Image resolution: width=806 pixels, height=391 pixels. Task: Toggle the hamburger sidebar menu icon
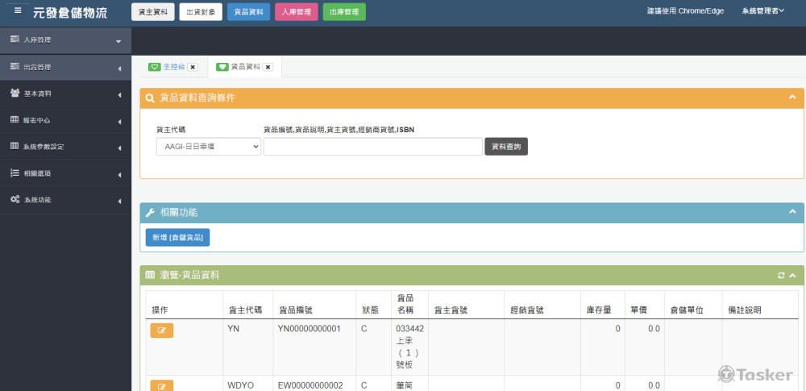click(18, 11)
